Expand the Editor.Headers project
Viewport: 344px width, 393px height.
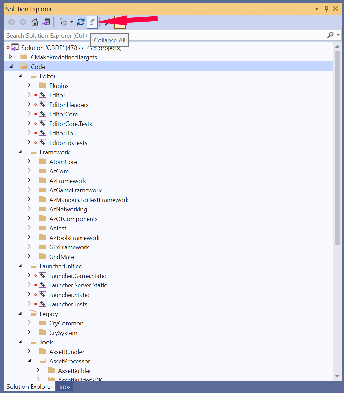click(29, 104)
